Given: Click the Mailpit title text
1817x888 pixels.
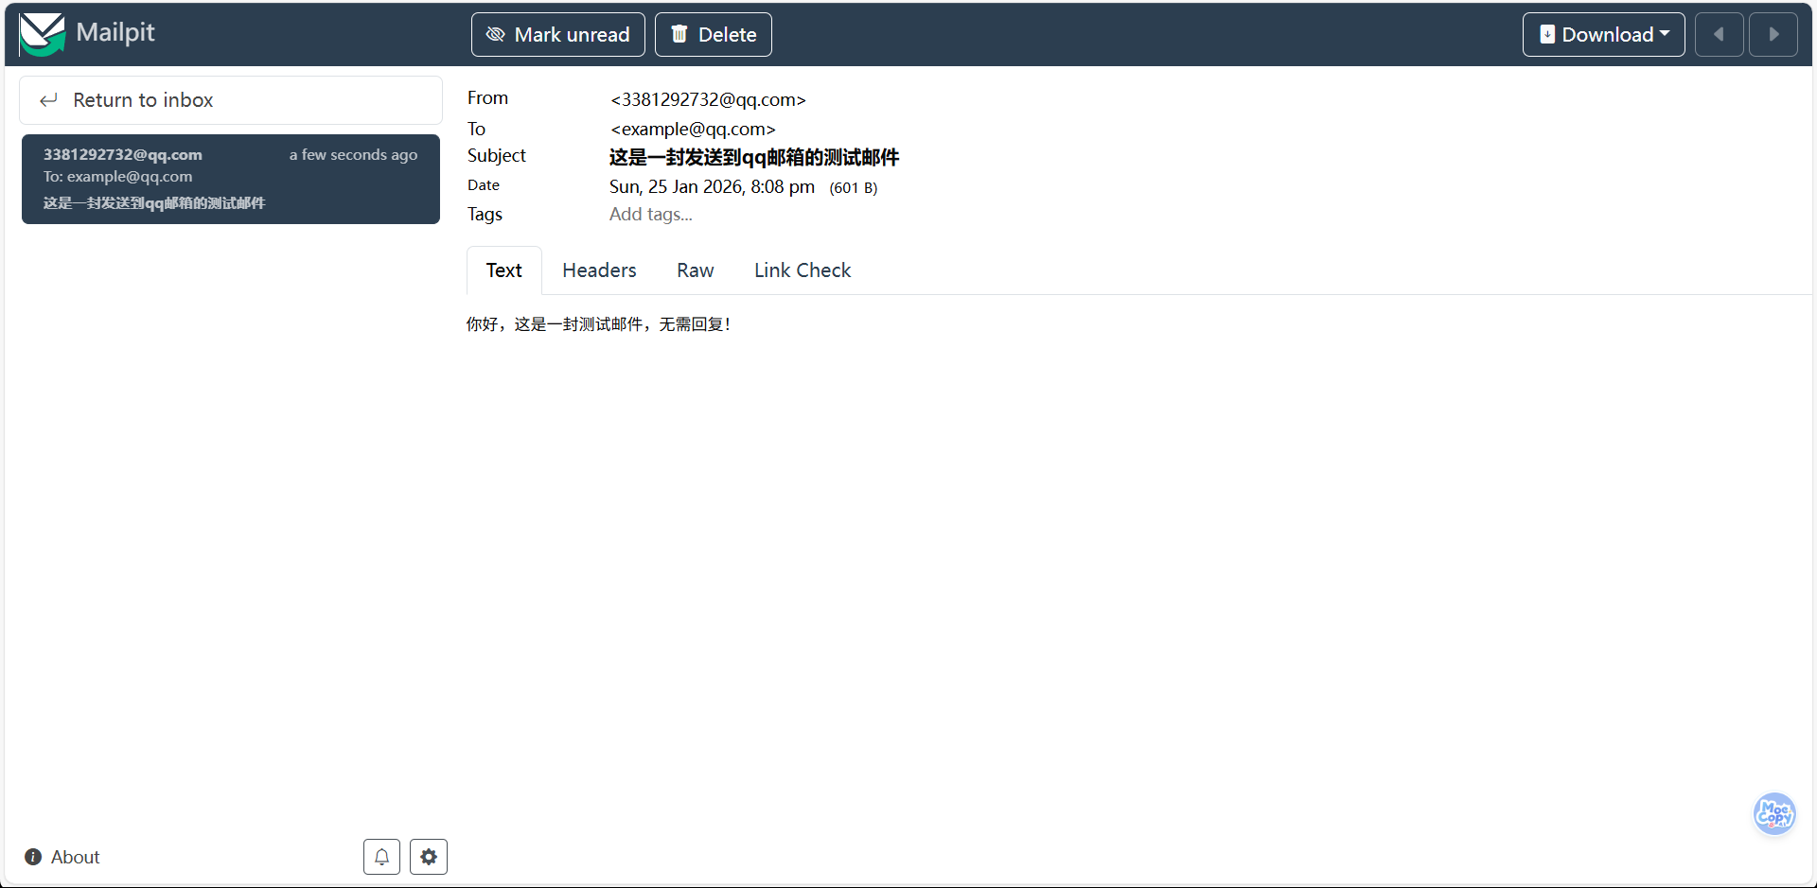Looking at the screenshot, I should tap(115, 32).
